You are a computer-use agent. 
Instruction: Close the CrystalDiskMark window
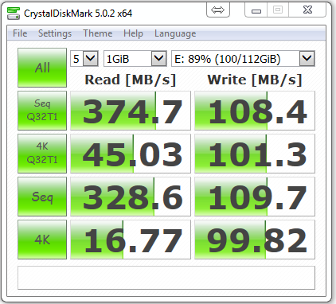click(x=307, y=10)
